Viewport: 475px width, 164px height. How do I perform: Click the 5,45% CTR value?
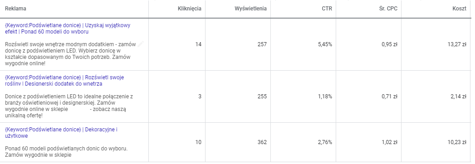(325, 44)
